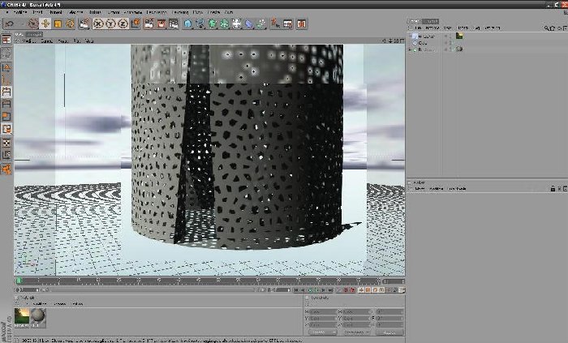Open layout switcher icon at top of left palette
This screenshot has width=568, height=343.
coord(6,40)
